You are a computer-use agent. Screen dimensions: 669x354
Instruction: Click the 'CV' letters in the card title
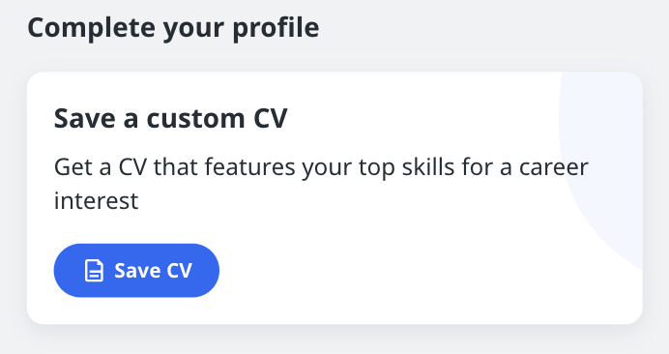tap(271, 118)
